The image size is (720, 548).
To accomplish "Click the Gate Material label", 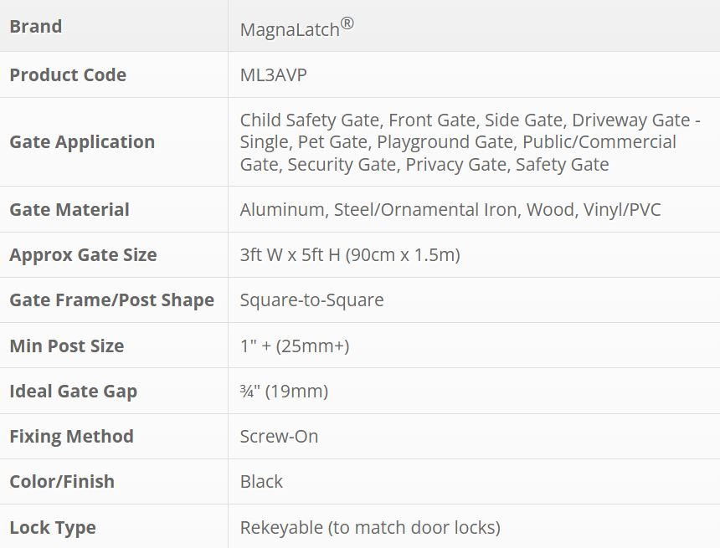I will (69, 210).
